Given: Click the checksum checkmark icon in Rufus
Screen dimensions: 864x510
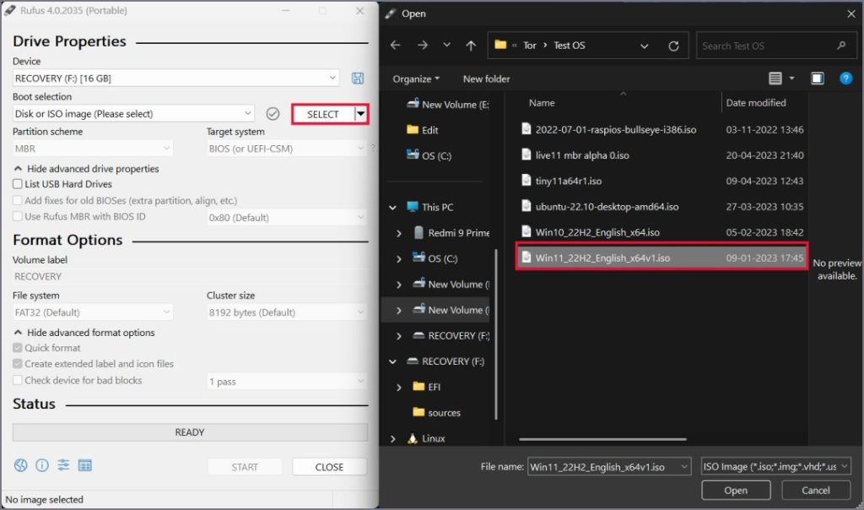Looking at the screenshot, I should (x=273, y=114).
